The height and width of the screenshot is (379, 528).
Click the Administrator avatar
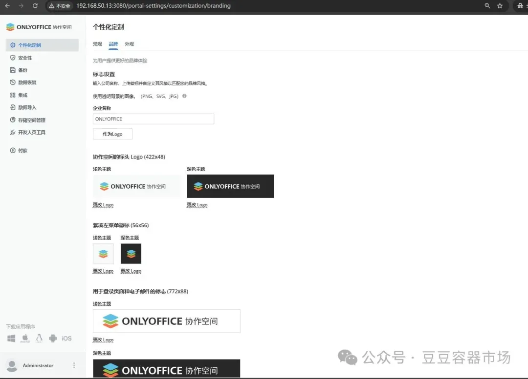pyautogui.click(x=12, y=365)
